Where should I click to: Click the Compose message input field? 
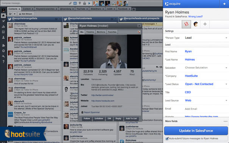[x=34, y=3]
